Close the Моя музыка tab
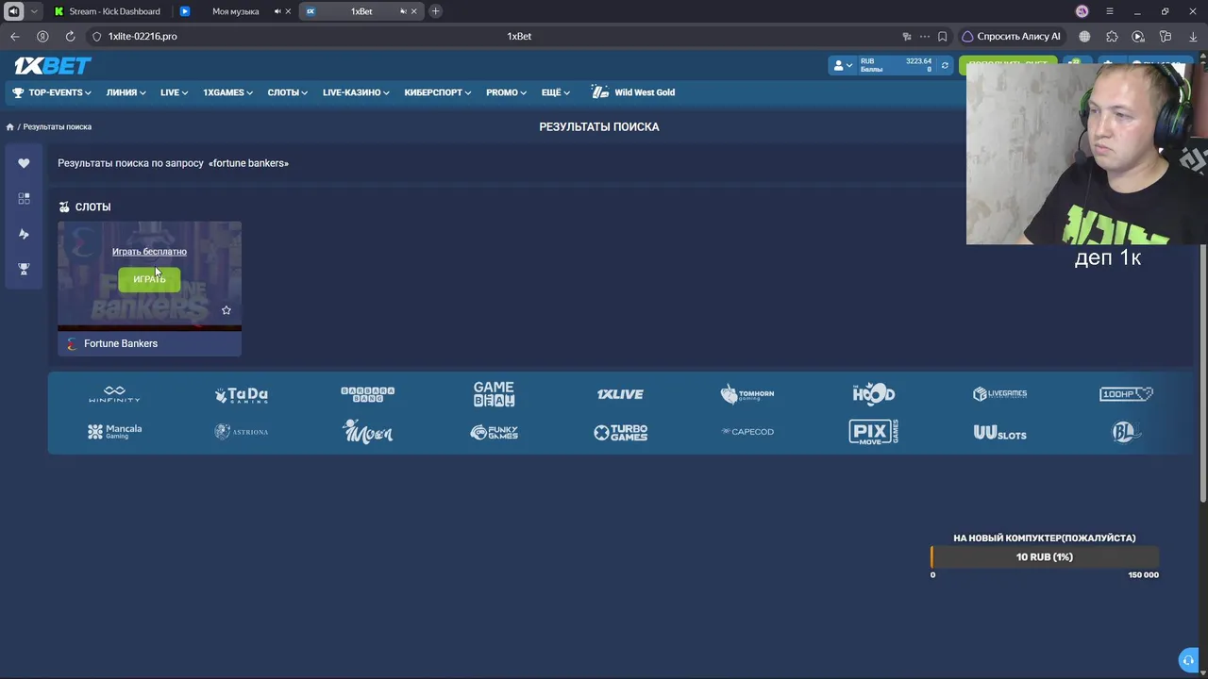1208x679 pixels. [x=288, y=11]
